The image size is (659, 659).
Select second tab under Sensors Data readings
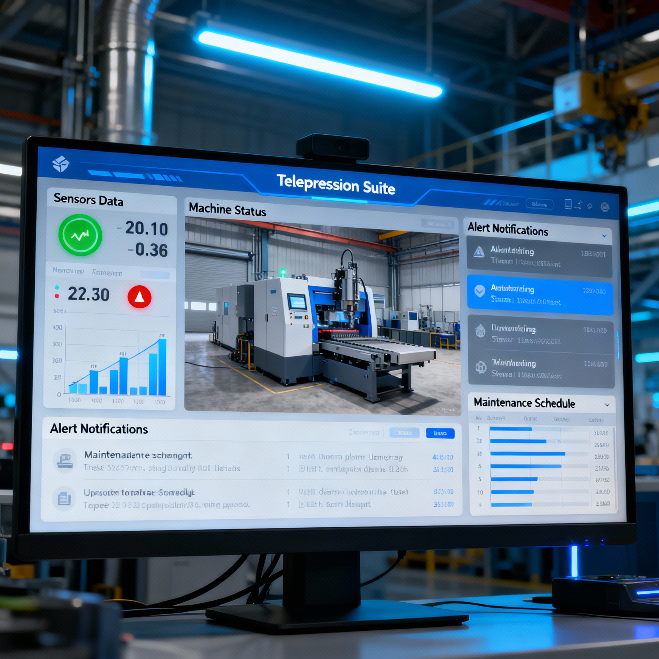107,273
